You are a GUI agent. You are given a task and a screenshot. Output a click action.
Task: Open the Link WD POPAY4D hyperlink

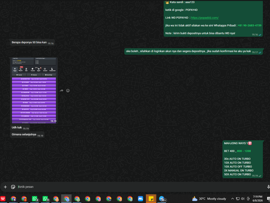[205, 18]
